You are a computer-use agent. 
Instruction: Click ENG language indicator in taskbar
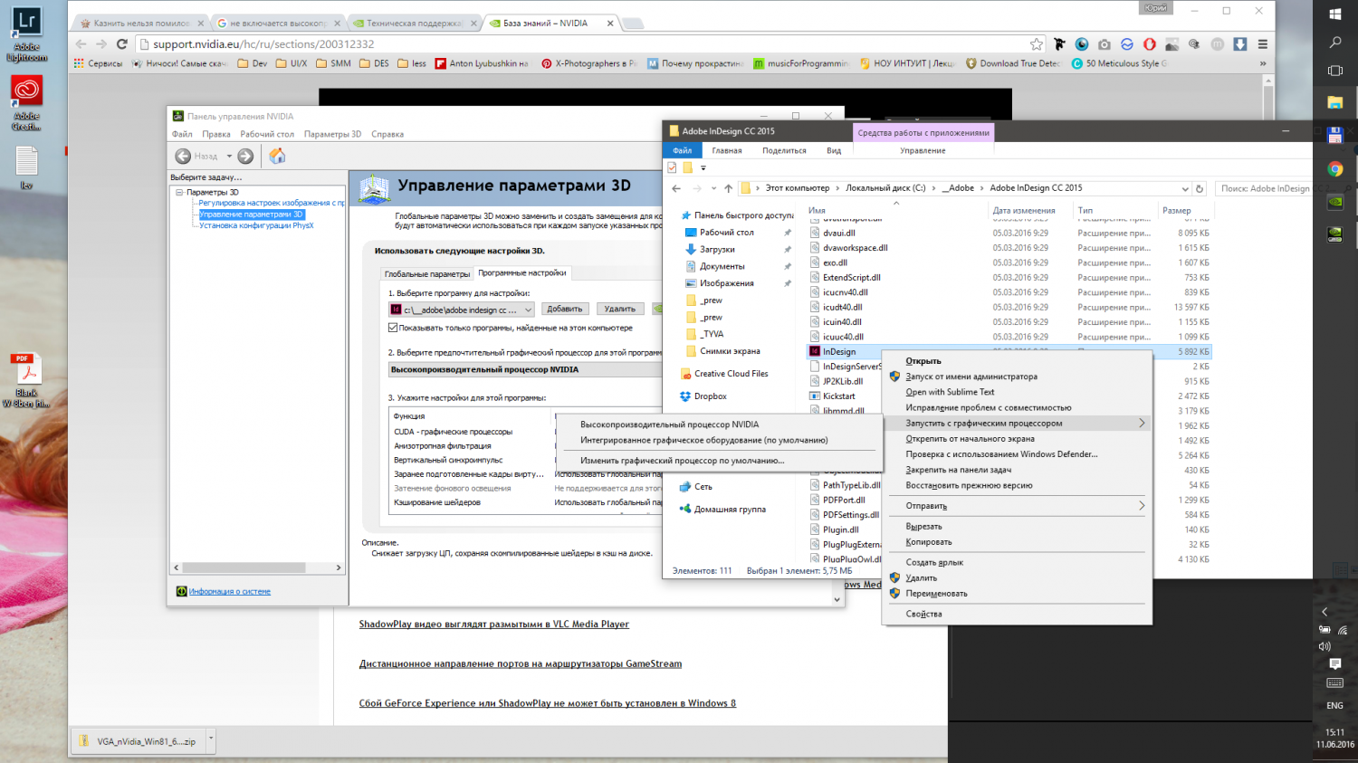point(1334,705)
